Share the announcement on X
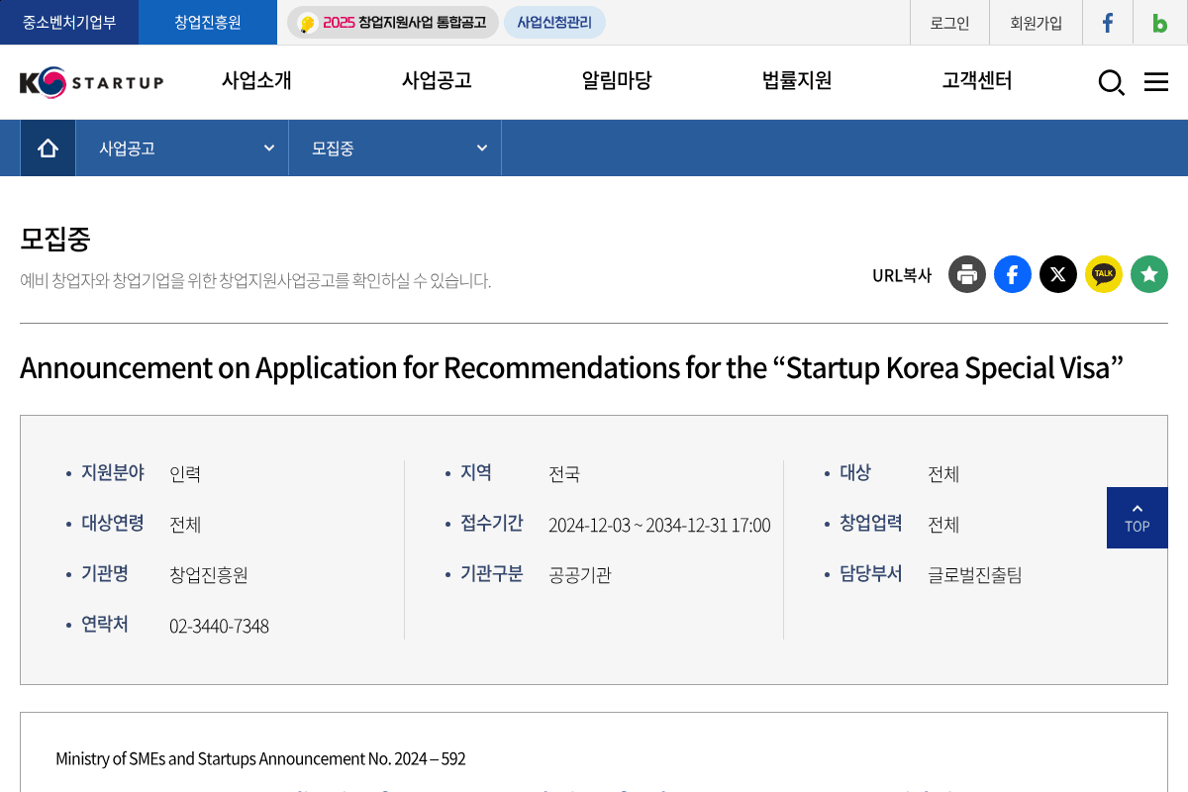Viewport: 1188px width, 792px height. click(1057, 274)
